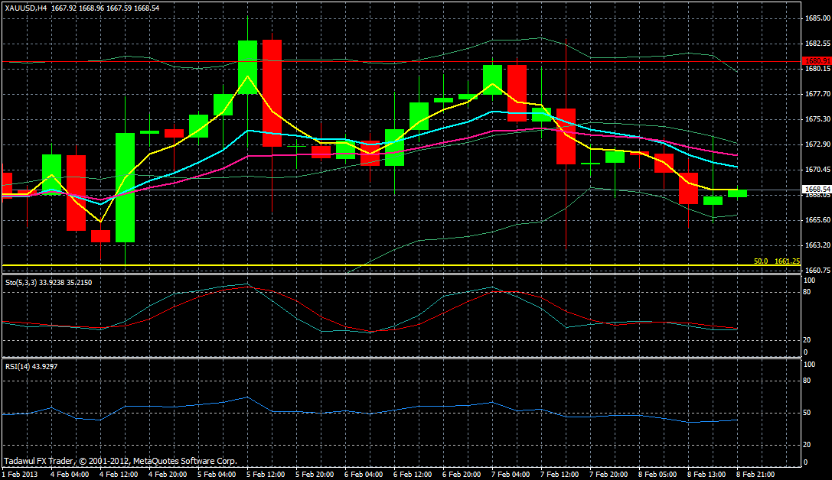Click the 7 Feb 04:00 time label
Screen dimensions: 832x480
click(x=511, y=474)
